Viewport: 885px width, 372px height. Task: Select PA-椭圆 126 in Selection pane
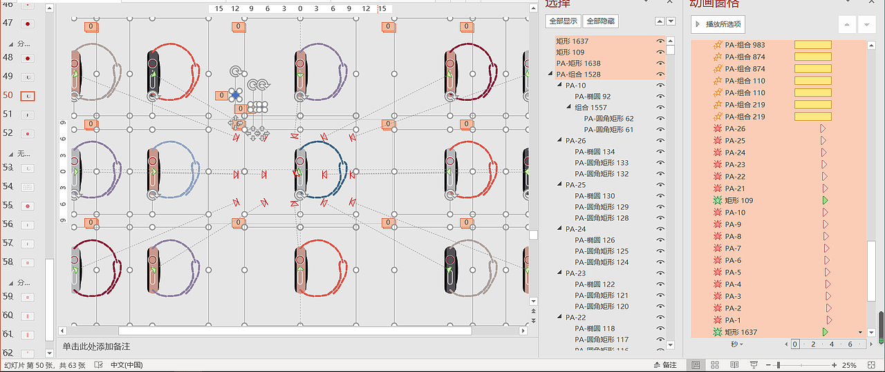click(595, 240)
